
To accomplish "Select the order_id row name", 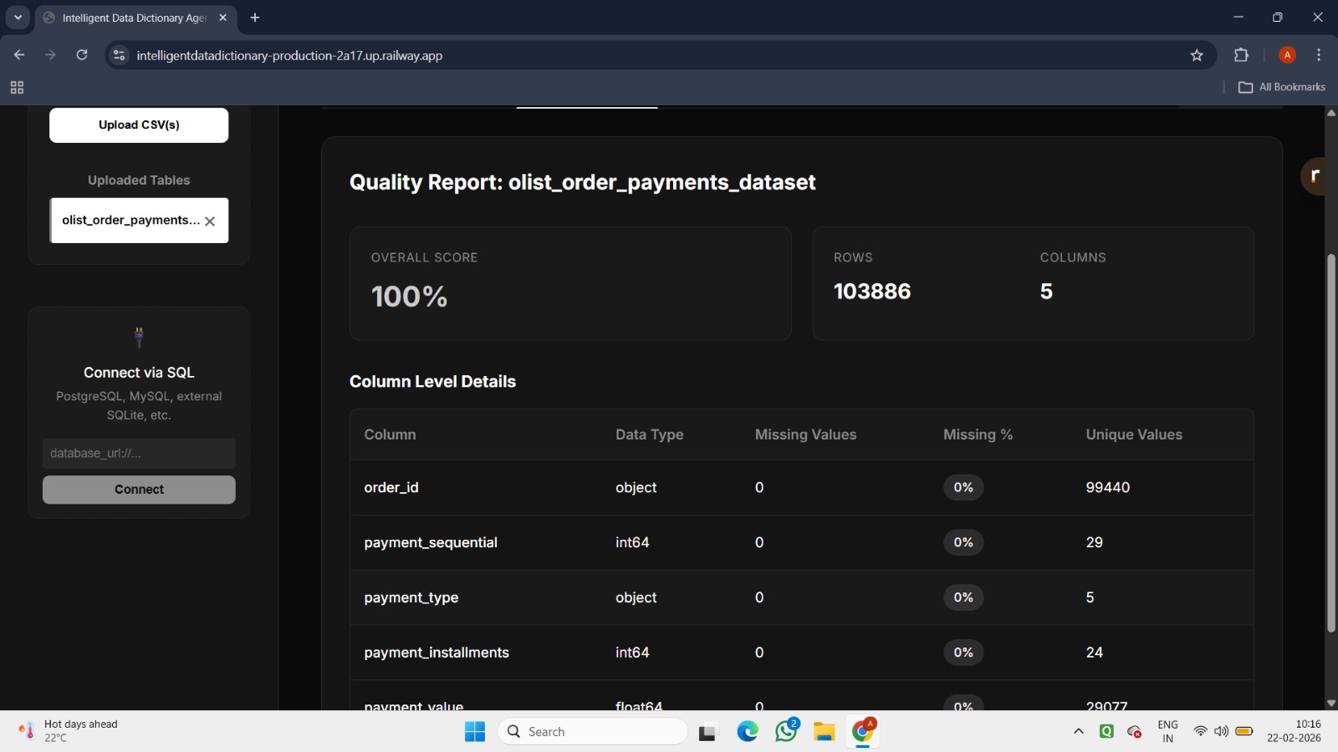I will click(391, 487).
